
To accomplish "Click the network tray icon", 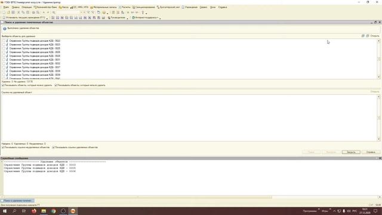I will [339, 211].
